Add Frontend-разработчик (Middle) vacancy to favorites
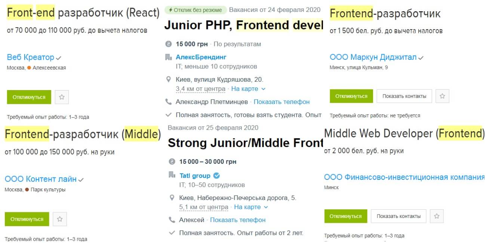 coord(59,219)
